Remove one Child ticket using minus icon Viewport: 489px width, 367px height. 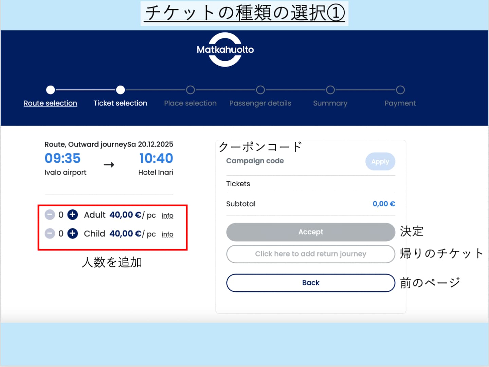point(50,233)
